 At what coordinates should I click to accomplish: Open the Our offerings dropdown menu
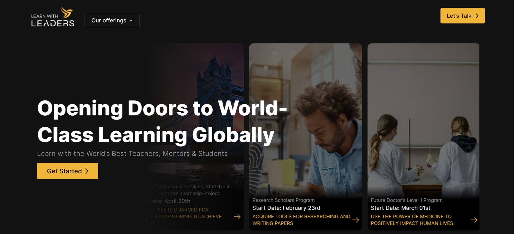click(x=112, y=21)
